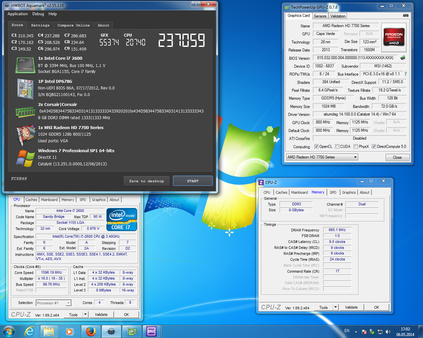Viewport: 423px width, 338px height.
Task: Click OK in the left CPU-Z window
Action: (x=126, y=315)
